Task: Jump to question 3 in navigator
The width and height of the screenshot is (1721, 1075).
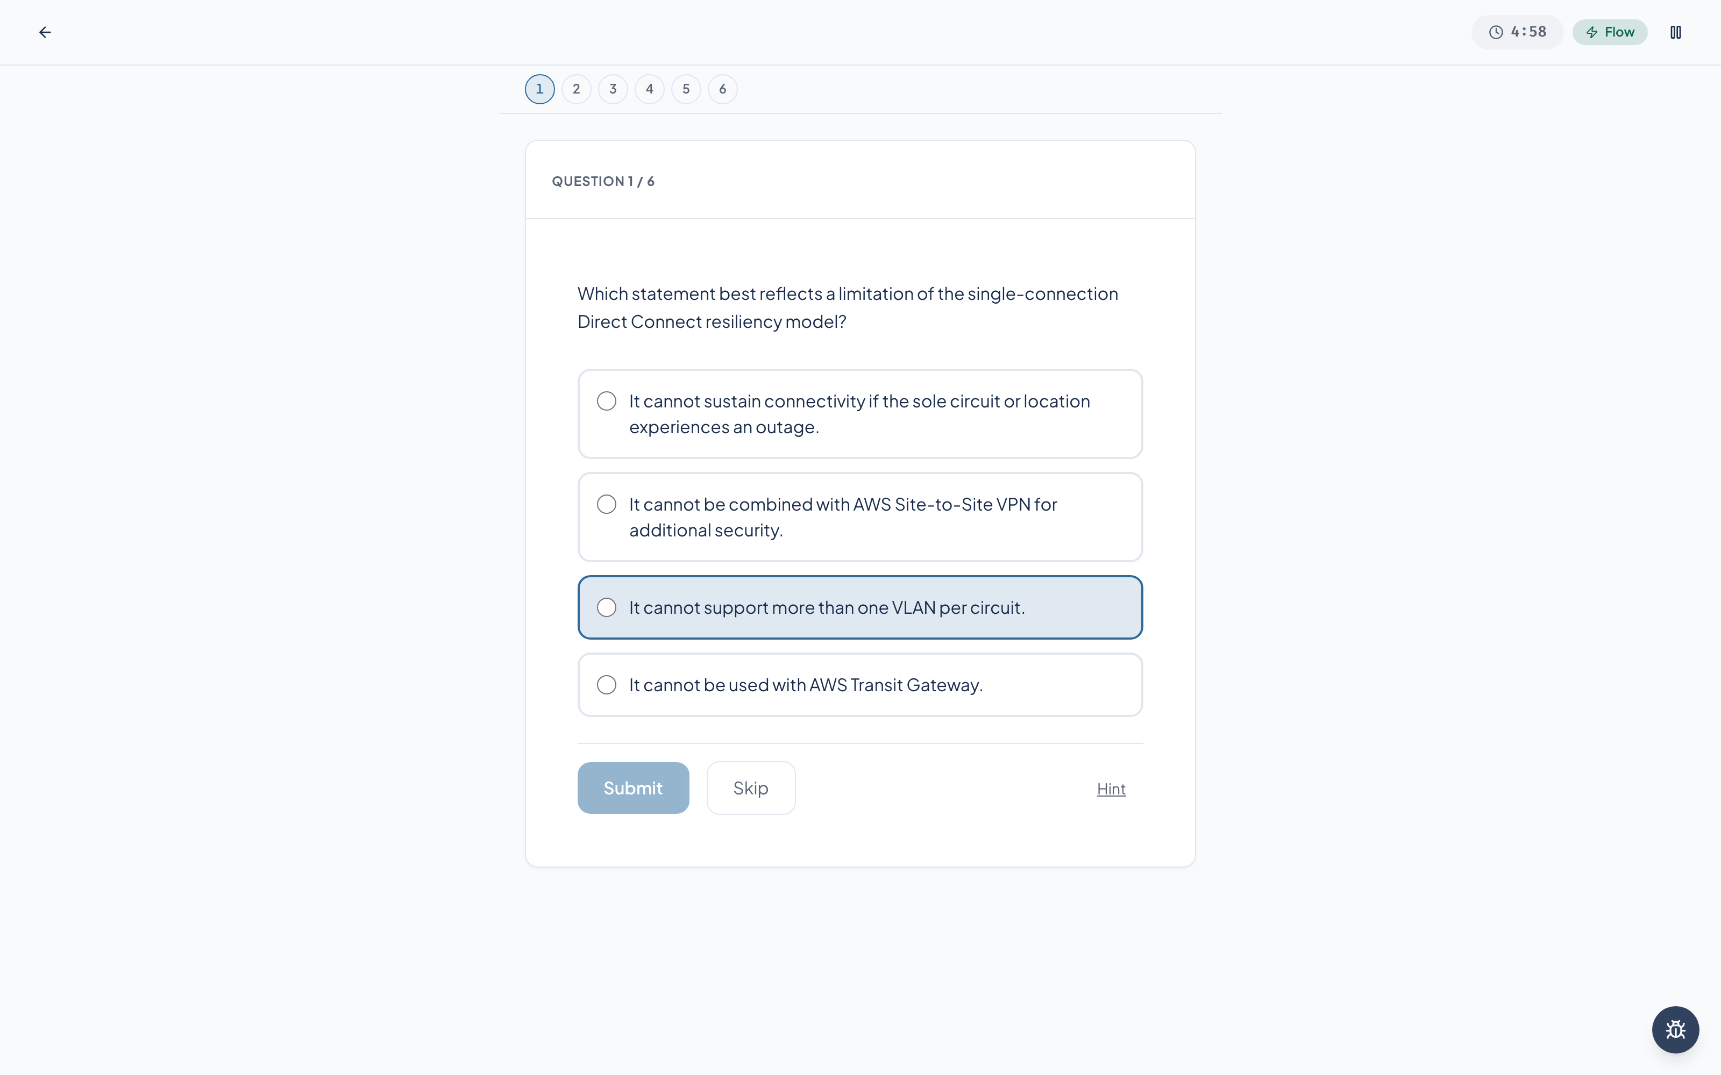Action: pyautogui.click(x=613, y=89)
